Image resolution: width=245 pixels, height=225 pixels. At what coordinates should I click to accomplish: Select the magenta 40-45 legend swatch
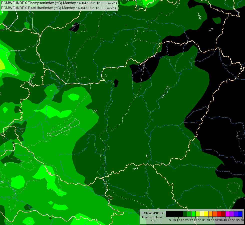click(227, 214)
